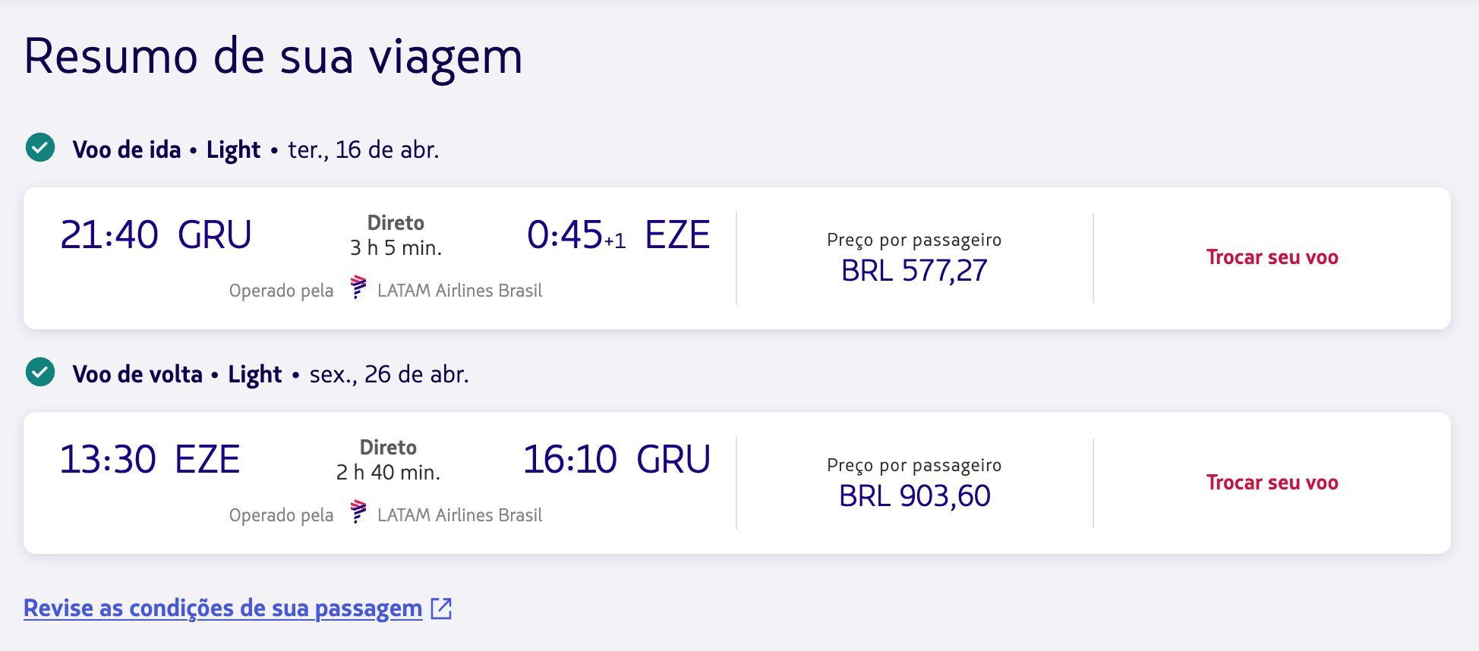This screenshot has width=1479, height=651.
Task: Click the 16:10 GRU arrival time
Action: tap(617, 460)
